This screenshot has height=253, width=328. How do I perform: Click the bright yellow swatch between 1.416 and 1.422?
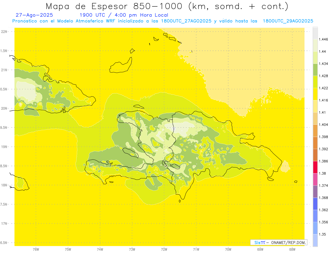[315, 94]
